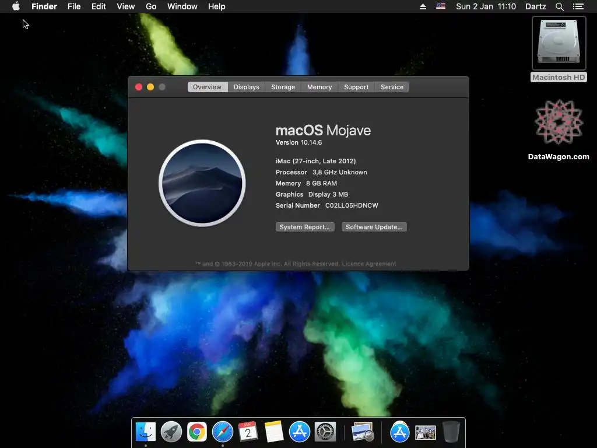The width and height of the screenshot is (597, 448).
Task: Open Finder from the Dock
Action: click(146, 432)
